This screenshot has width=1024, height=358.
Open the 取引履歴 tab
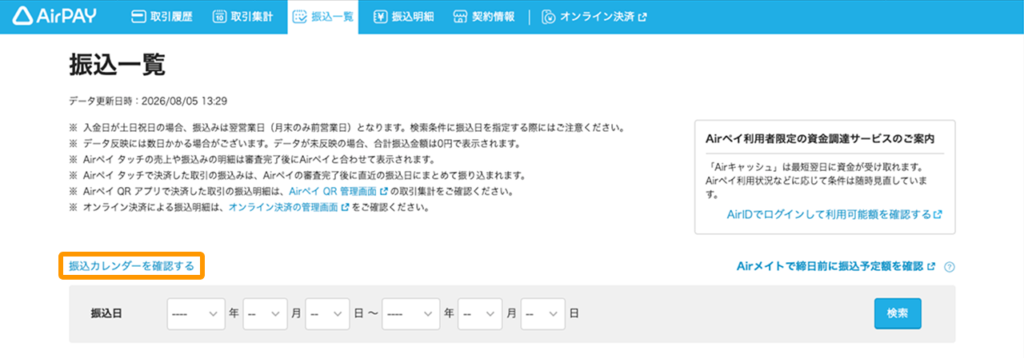click(161, 17)
